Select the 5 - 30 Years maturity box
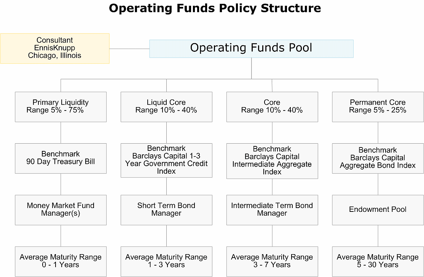Viewport: 424px width, 277px height. [378, 261]
